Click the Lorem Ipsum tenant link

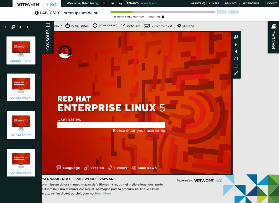[x=148, y=3]
